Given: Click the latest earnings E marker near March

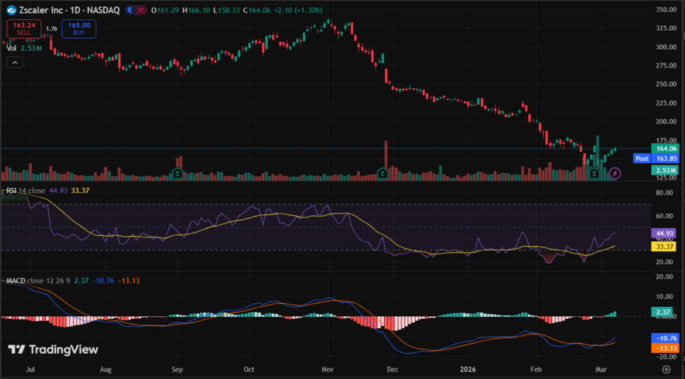Looking at the screenshot, I should click(x=594, y=173).
